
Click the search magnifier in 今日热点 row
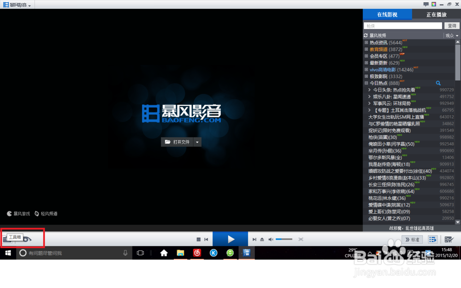pyautogui.click(x=438, y=84)
